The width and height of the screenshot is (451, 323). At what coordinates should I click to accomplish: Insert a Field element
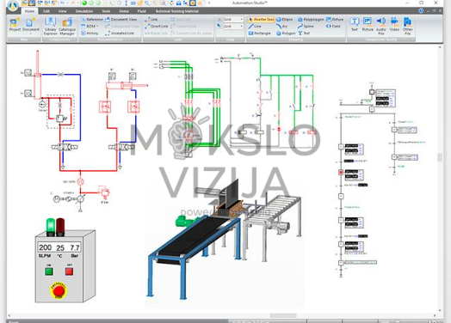point(333,26)
